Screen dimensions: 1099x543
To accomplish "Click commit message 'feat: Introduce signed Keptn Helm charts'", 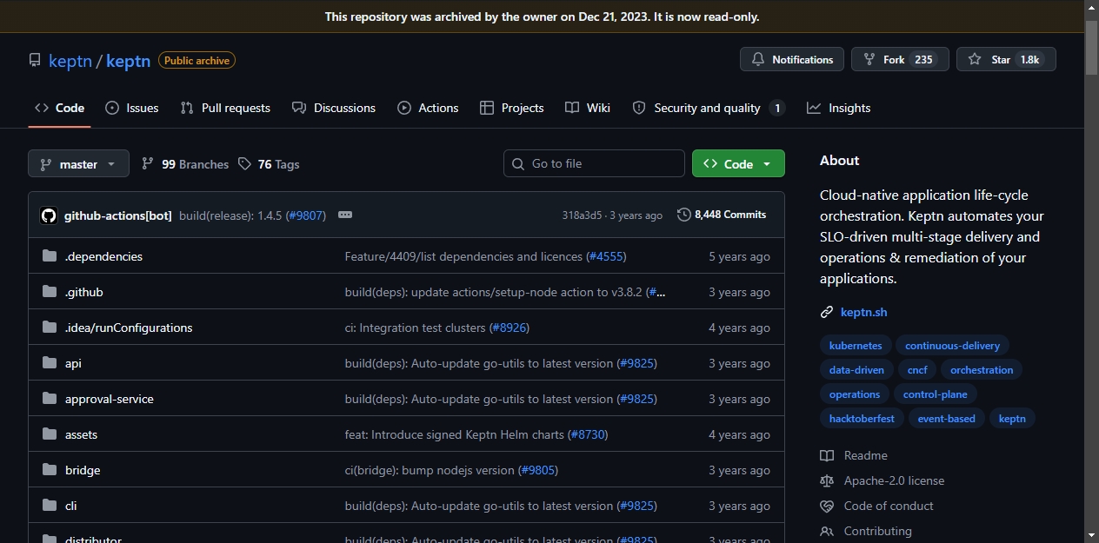I will 455,434.
